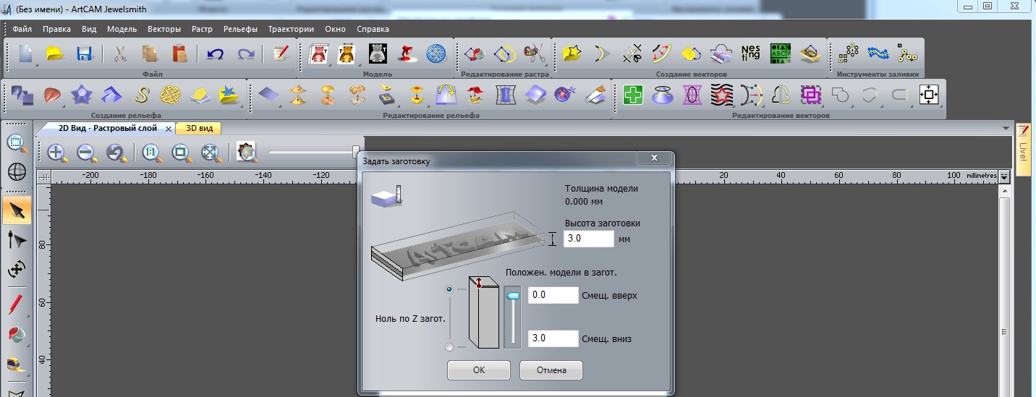Click the 2D view toolbar slider handle
This screenshot has height=397, width=1036.
(356, 152)
